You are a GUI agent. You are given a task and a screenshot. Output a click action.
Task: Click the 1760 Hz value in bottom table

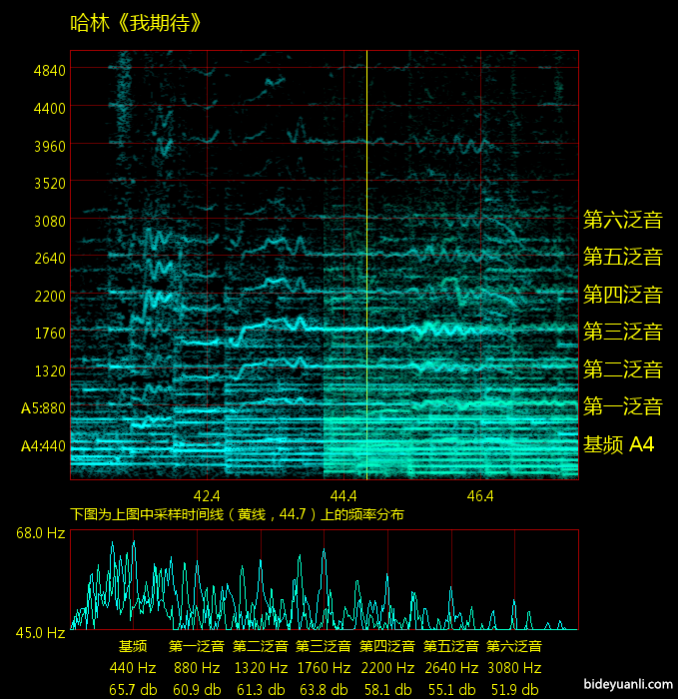click(x=324, y=668)
